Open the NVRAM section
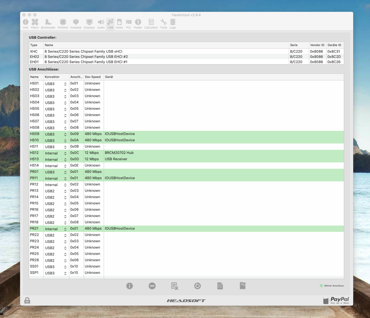This screenshot has width=370, height=318. click(63, 24)
